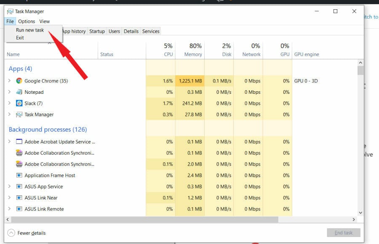Click Slack's 241.2 MB memory cell

(190, 103)
